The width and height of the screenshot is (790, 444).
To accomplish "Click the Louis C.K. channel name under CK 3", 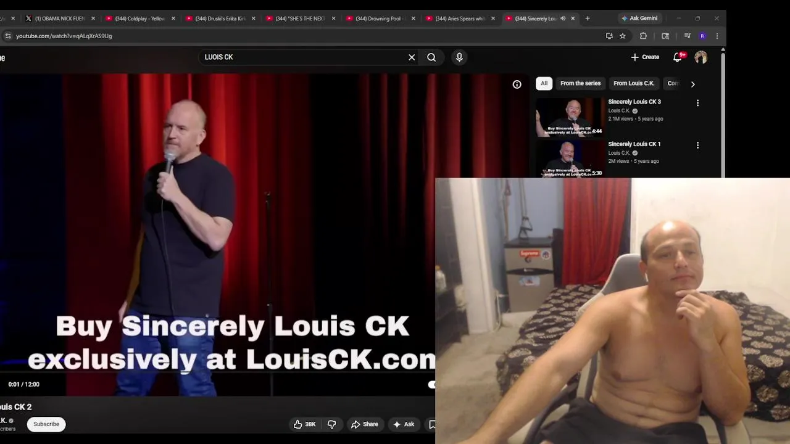I will [x=619, y=111].
